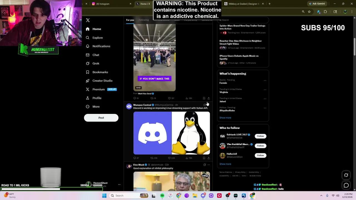Click the X search field
The width and height of the screenshot is (356, 200).
click(x=243, y=20)
